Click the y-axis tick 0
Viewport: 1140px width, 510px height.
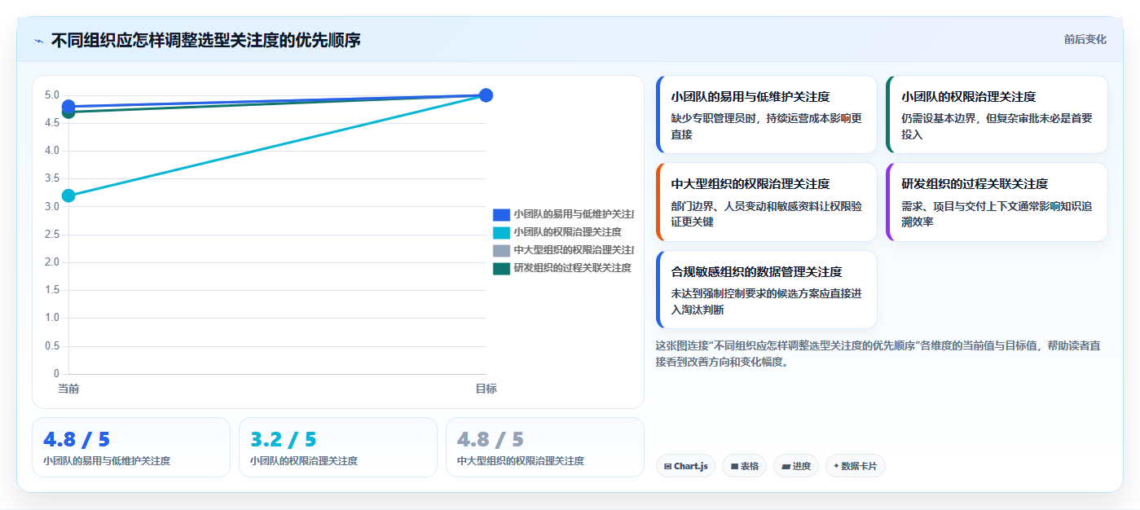tap(57, 374)
